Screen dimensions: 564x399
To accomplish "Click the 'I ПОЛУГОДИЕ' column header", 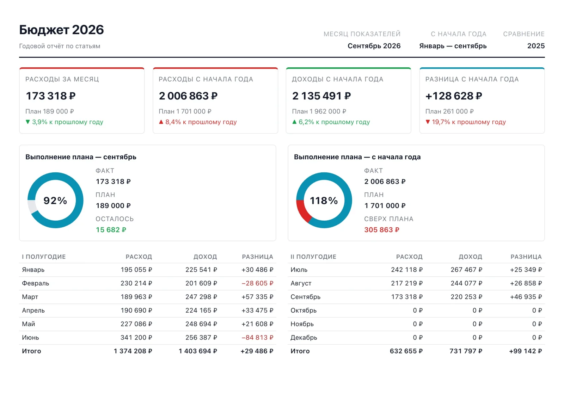I will 44,257.
